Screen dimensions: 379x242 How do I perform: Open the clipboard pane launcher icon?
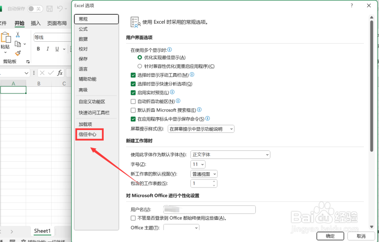[x=28, y=62]
